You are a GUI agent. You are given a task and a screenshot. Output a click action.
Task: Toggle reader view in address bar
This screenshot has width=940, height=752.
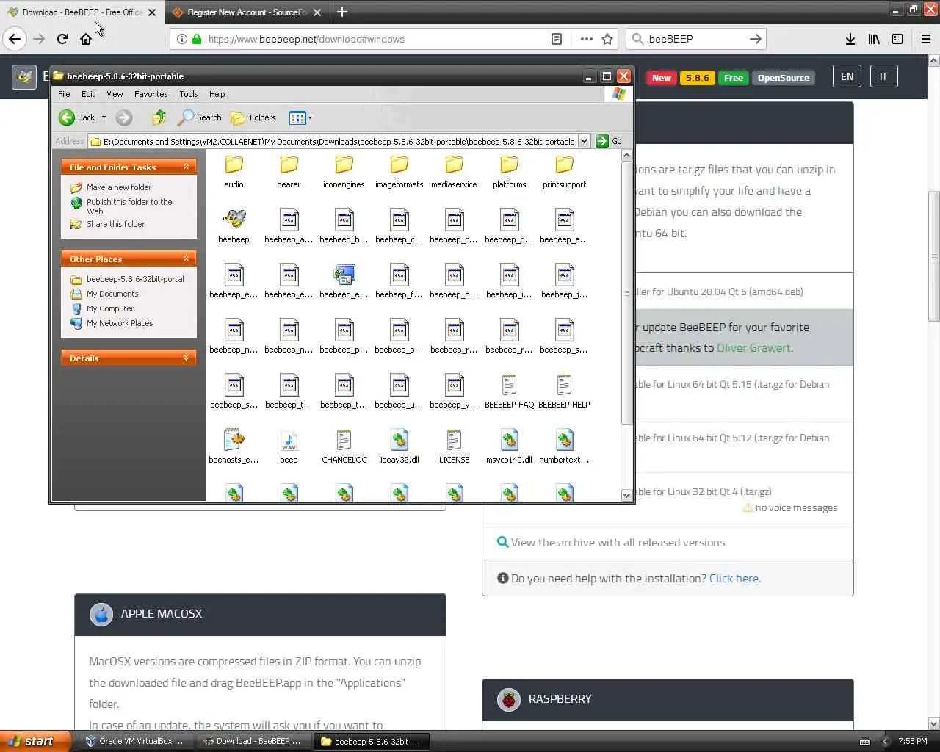pyautogui.click(x=557, y=39)
